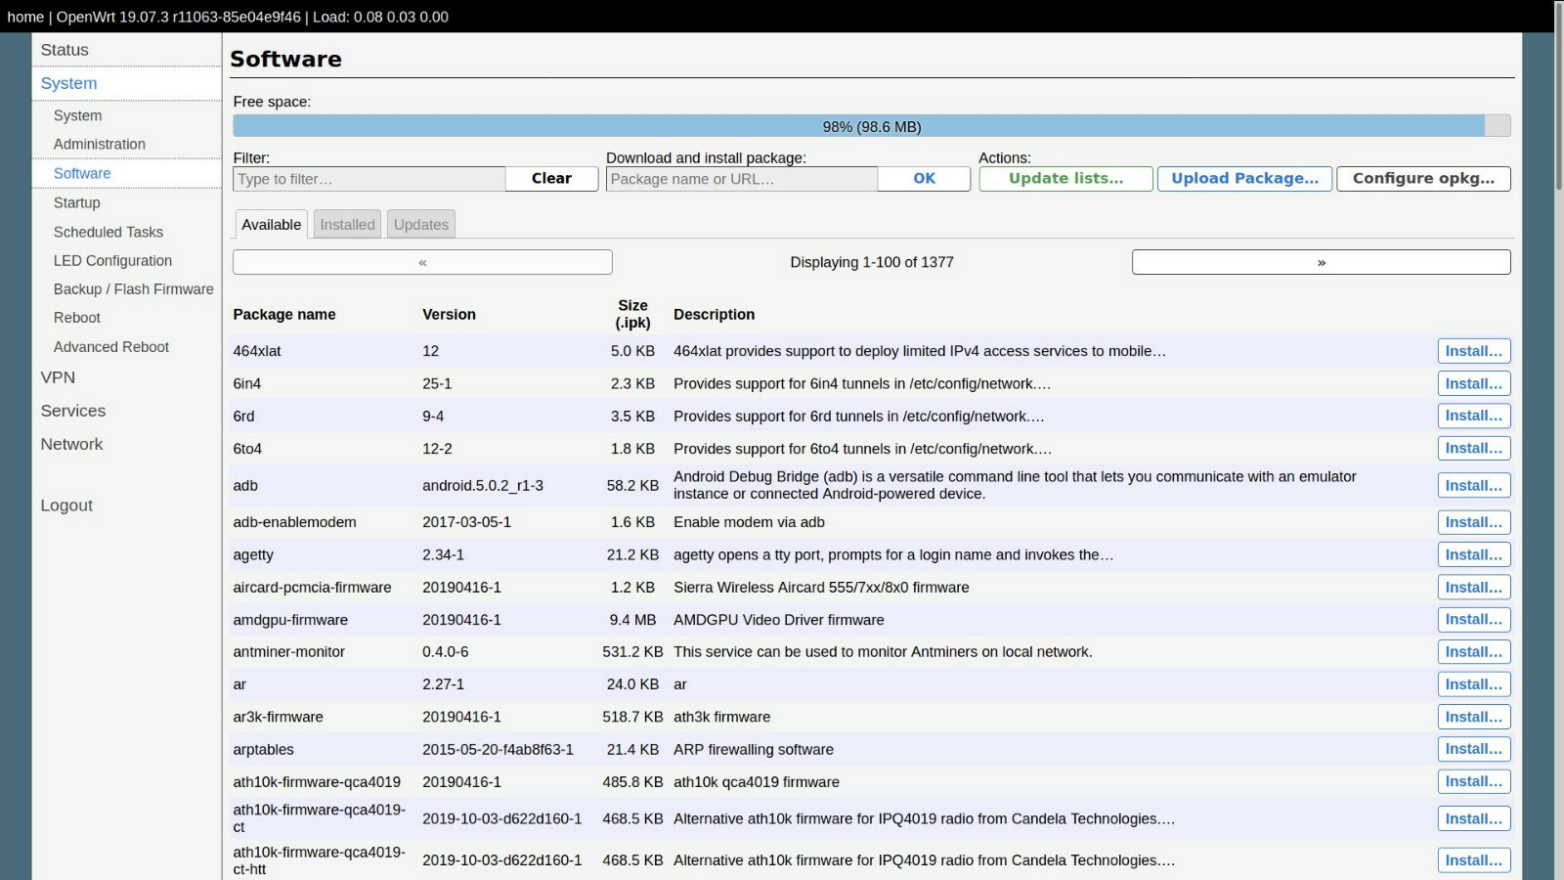Open Scheduled Tasks in sidebar

(109, 232)
